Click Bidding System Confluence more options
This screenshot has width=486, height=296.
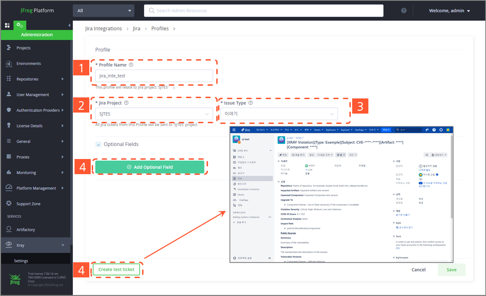tap(270, 217)
